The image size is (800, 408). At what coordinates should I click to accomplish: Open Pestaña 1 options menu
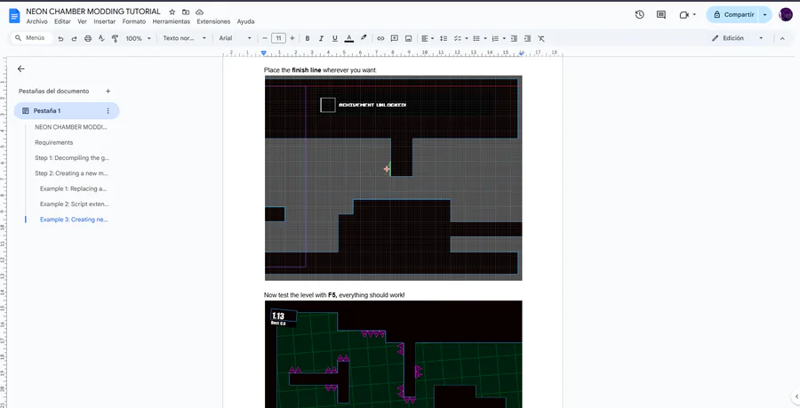pyautogui.click(x=108, y=111)
